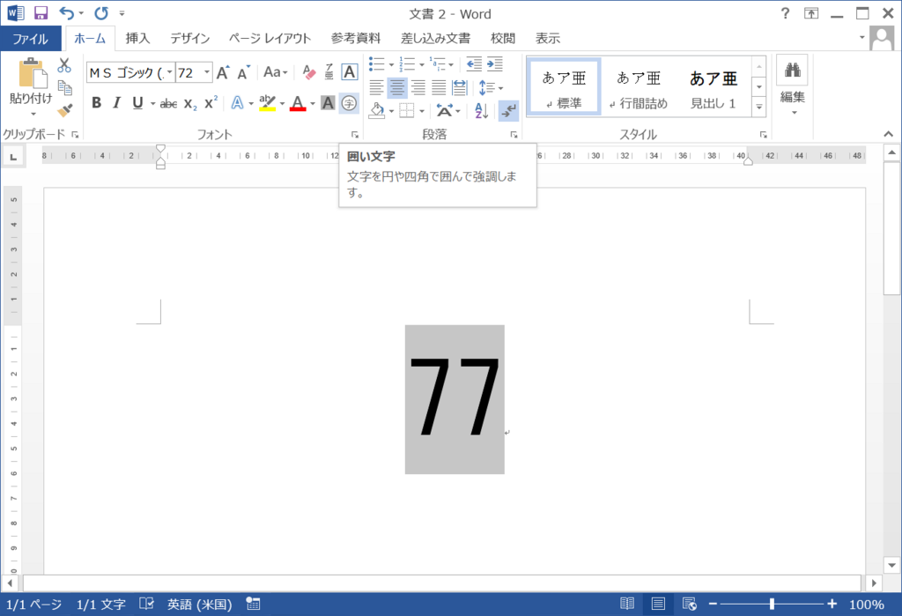902x616 pixels.
Task: Open the bullet list dropdown arrow
Action: (391, 64)
